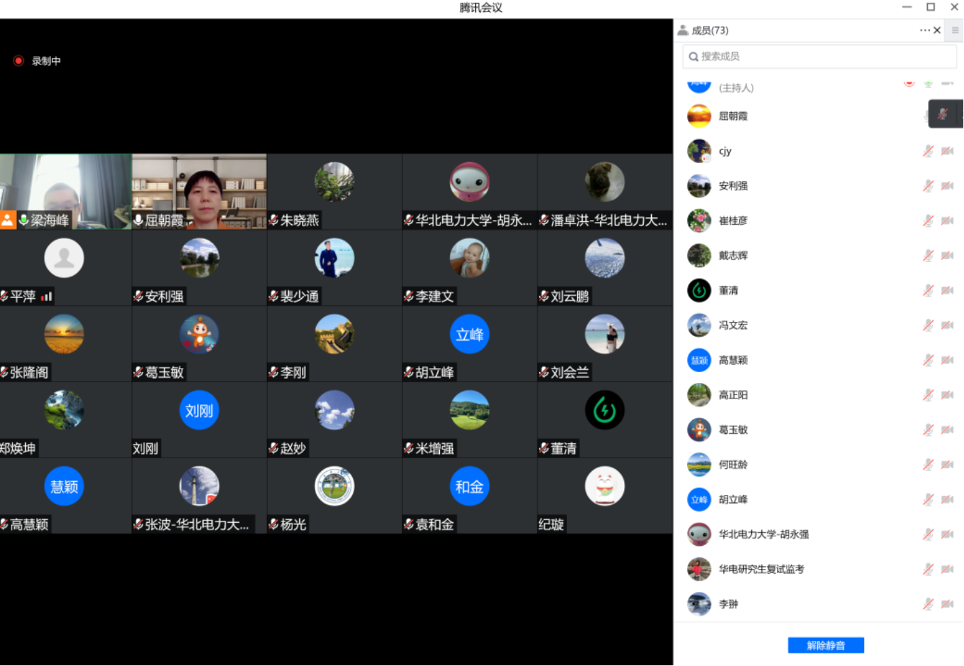Focus the member search field
Image resolution: width=964 pixels, height=666 pixels.
(x=819, y=56)
